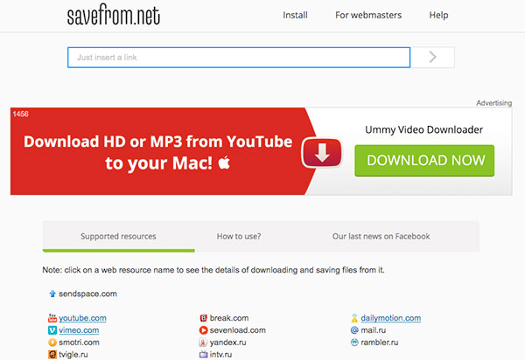Image resolution: width=525 pixels, height=360 pixels.
Task: Click the sevenload.com play icon
Action: coord(203,330)
